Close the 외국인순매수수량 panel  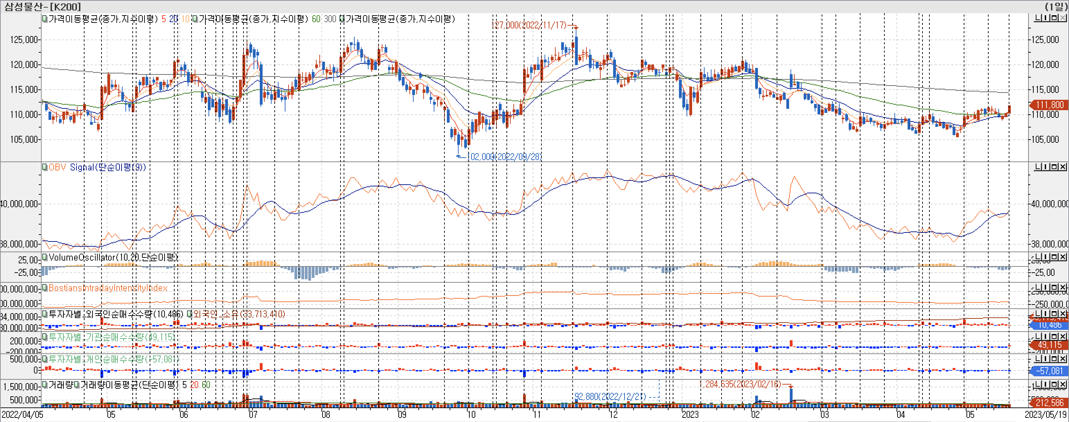click(x=1063, y=314)
